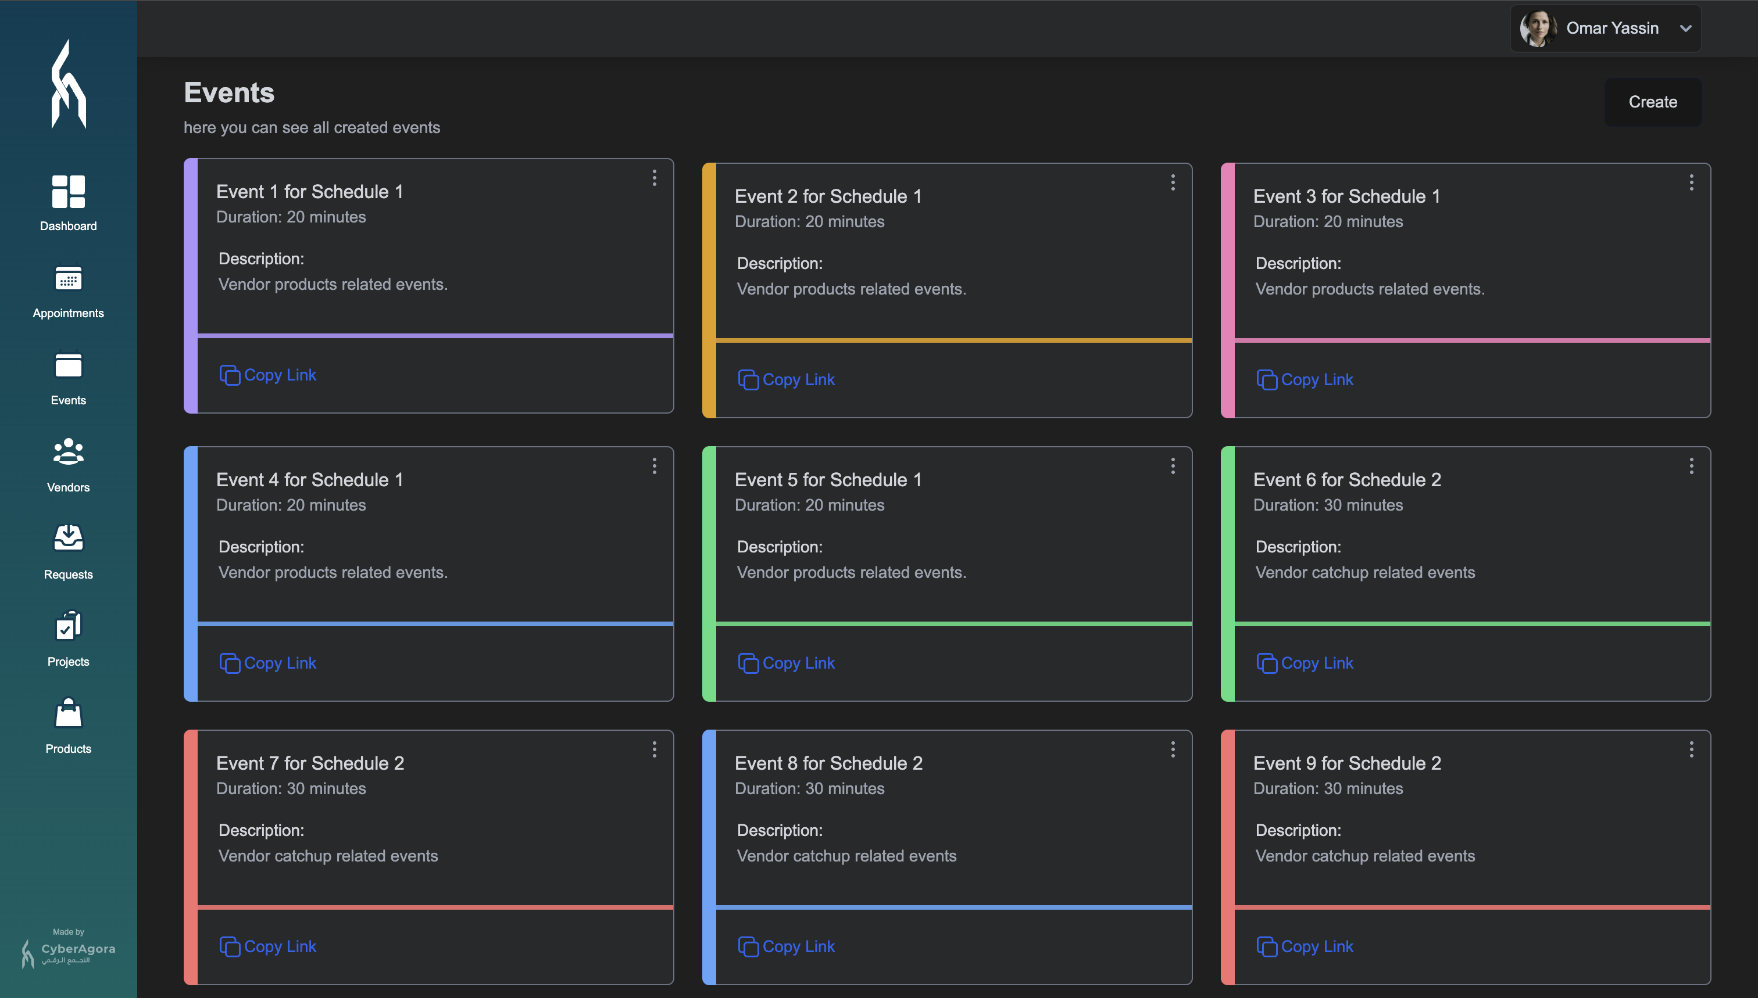This screenshot has height=998, width=1758.
Task: Click the app logo in sidebar
Action: click(69, 84)
